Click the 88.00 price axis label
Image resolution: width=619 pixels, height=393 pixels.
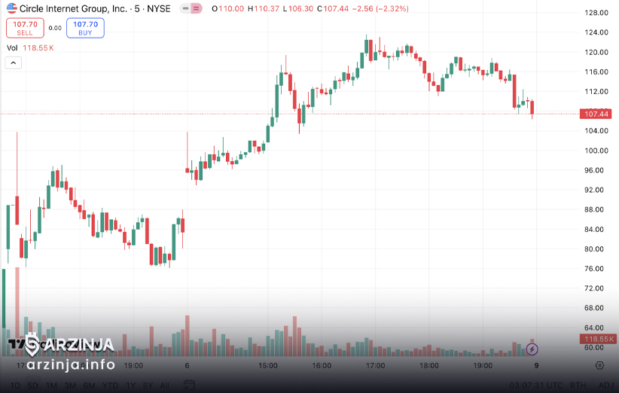click(594, 209)
